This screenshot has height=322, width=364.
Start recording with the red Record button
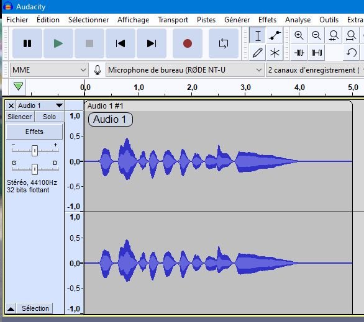(188, 43)
